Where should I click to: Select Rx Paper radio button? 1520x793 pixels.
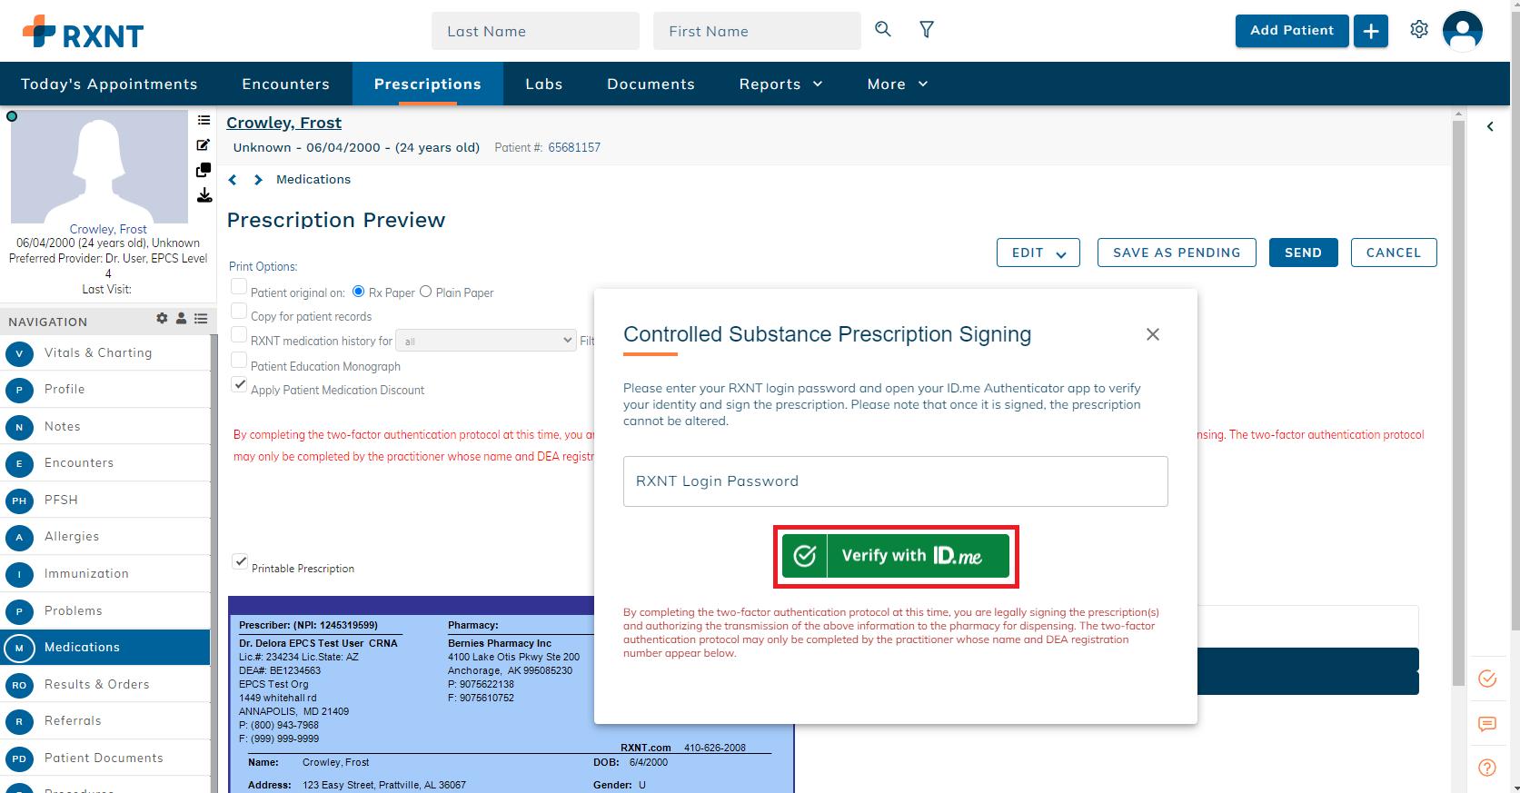358,292
